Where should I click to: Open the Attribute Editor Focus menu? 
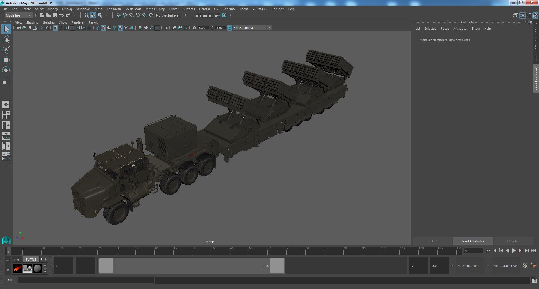[x=445, y=29]
